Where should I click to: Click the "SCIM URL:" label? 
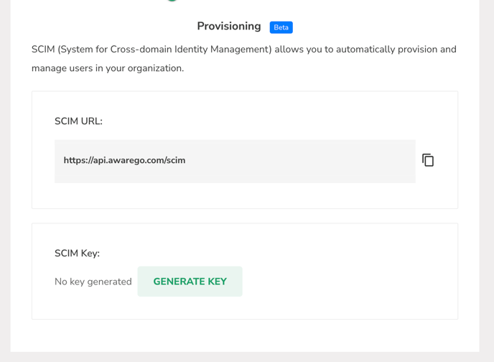click(78, 121)
